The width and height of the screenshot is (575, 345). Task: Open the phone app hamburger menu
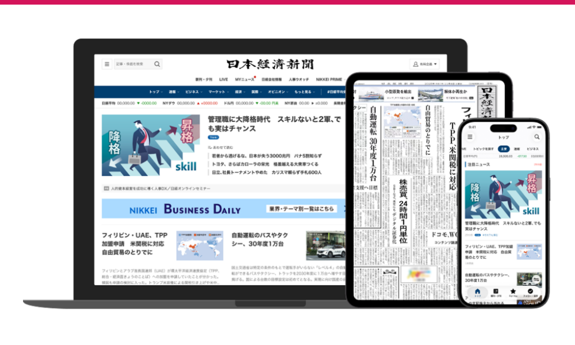pos(470,137)
